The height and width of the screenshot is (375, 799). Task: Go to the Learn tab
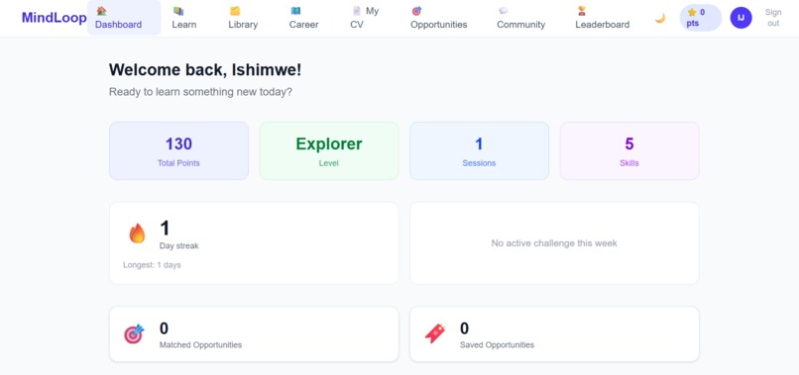[184, 18]
